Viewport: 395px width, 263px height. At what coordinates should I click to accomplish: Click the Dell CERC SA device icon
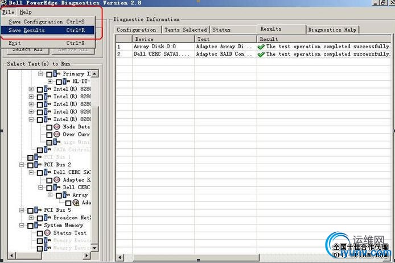[47, 172]
